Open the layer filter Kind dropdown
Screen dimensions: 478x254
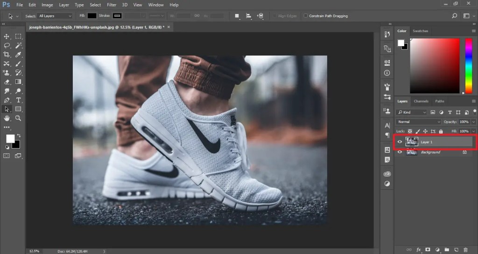tap(412, 112)
